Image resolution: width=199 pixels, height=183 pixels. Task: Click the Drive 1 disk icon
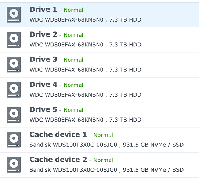(x=14, y=15)
